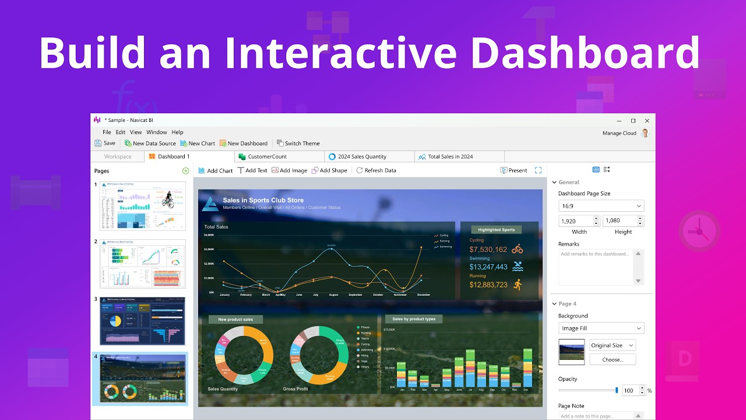Open the Edit menu
The width and height of the screenshot is (746, 420).
[x=121, y=132]
